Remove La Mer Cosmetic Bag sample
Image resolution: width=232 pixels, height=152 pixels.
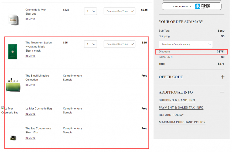(30, 114)
